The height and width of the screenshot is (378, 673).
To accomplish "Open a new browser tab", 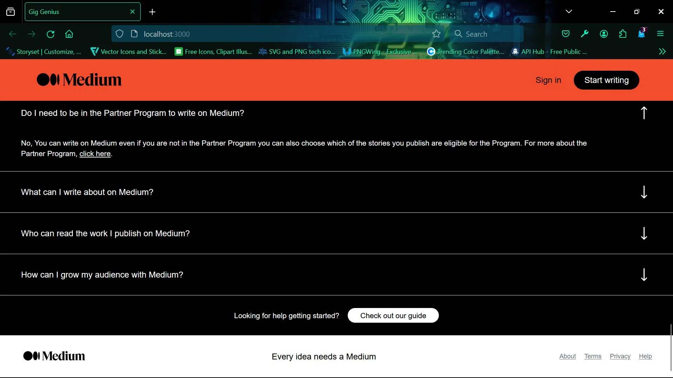I will point(152,12).
